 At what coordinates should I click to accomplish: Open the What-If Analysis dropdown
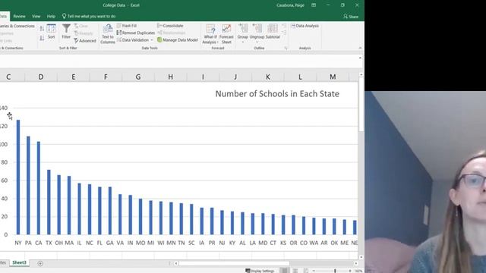210,33
